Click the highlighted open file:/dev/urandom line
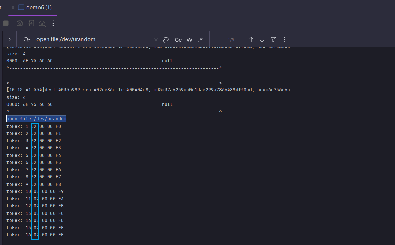This screenshot has width=395, height=245. [36, 119]
